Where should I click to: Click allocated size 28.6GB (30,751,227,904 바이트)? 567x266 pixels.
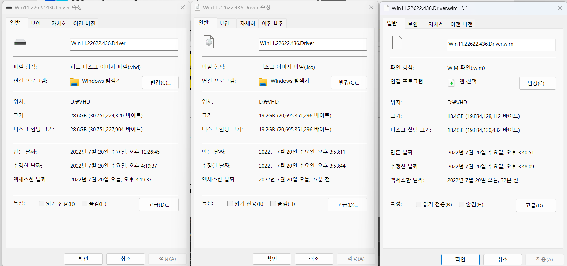[x=106, y=129]
